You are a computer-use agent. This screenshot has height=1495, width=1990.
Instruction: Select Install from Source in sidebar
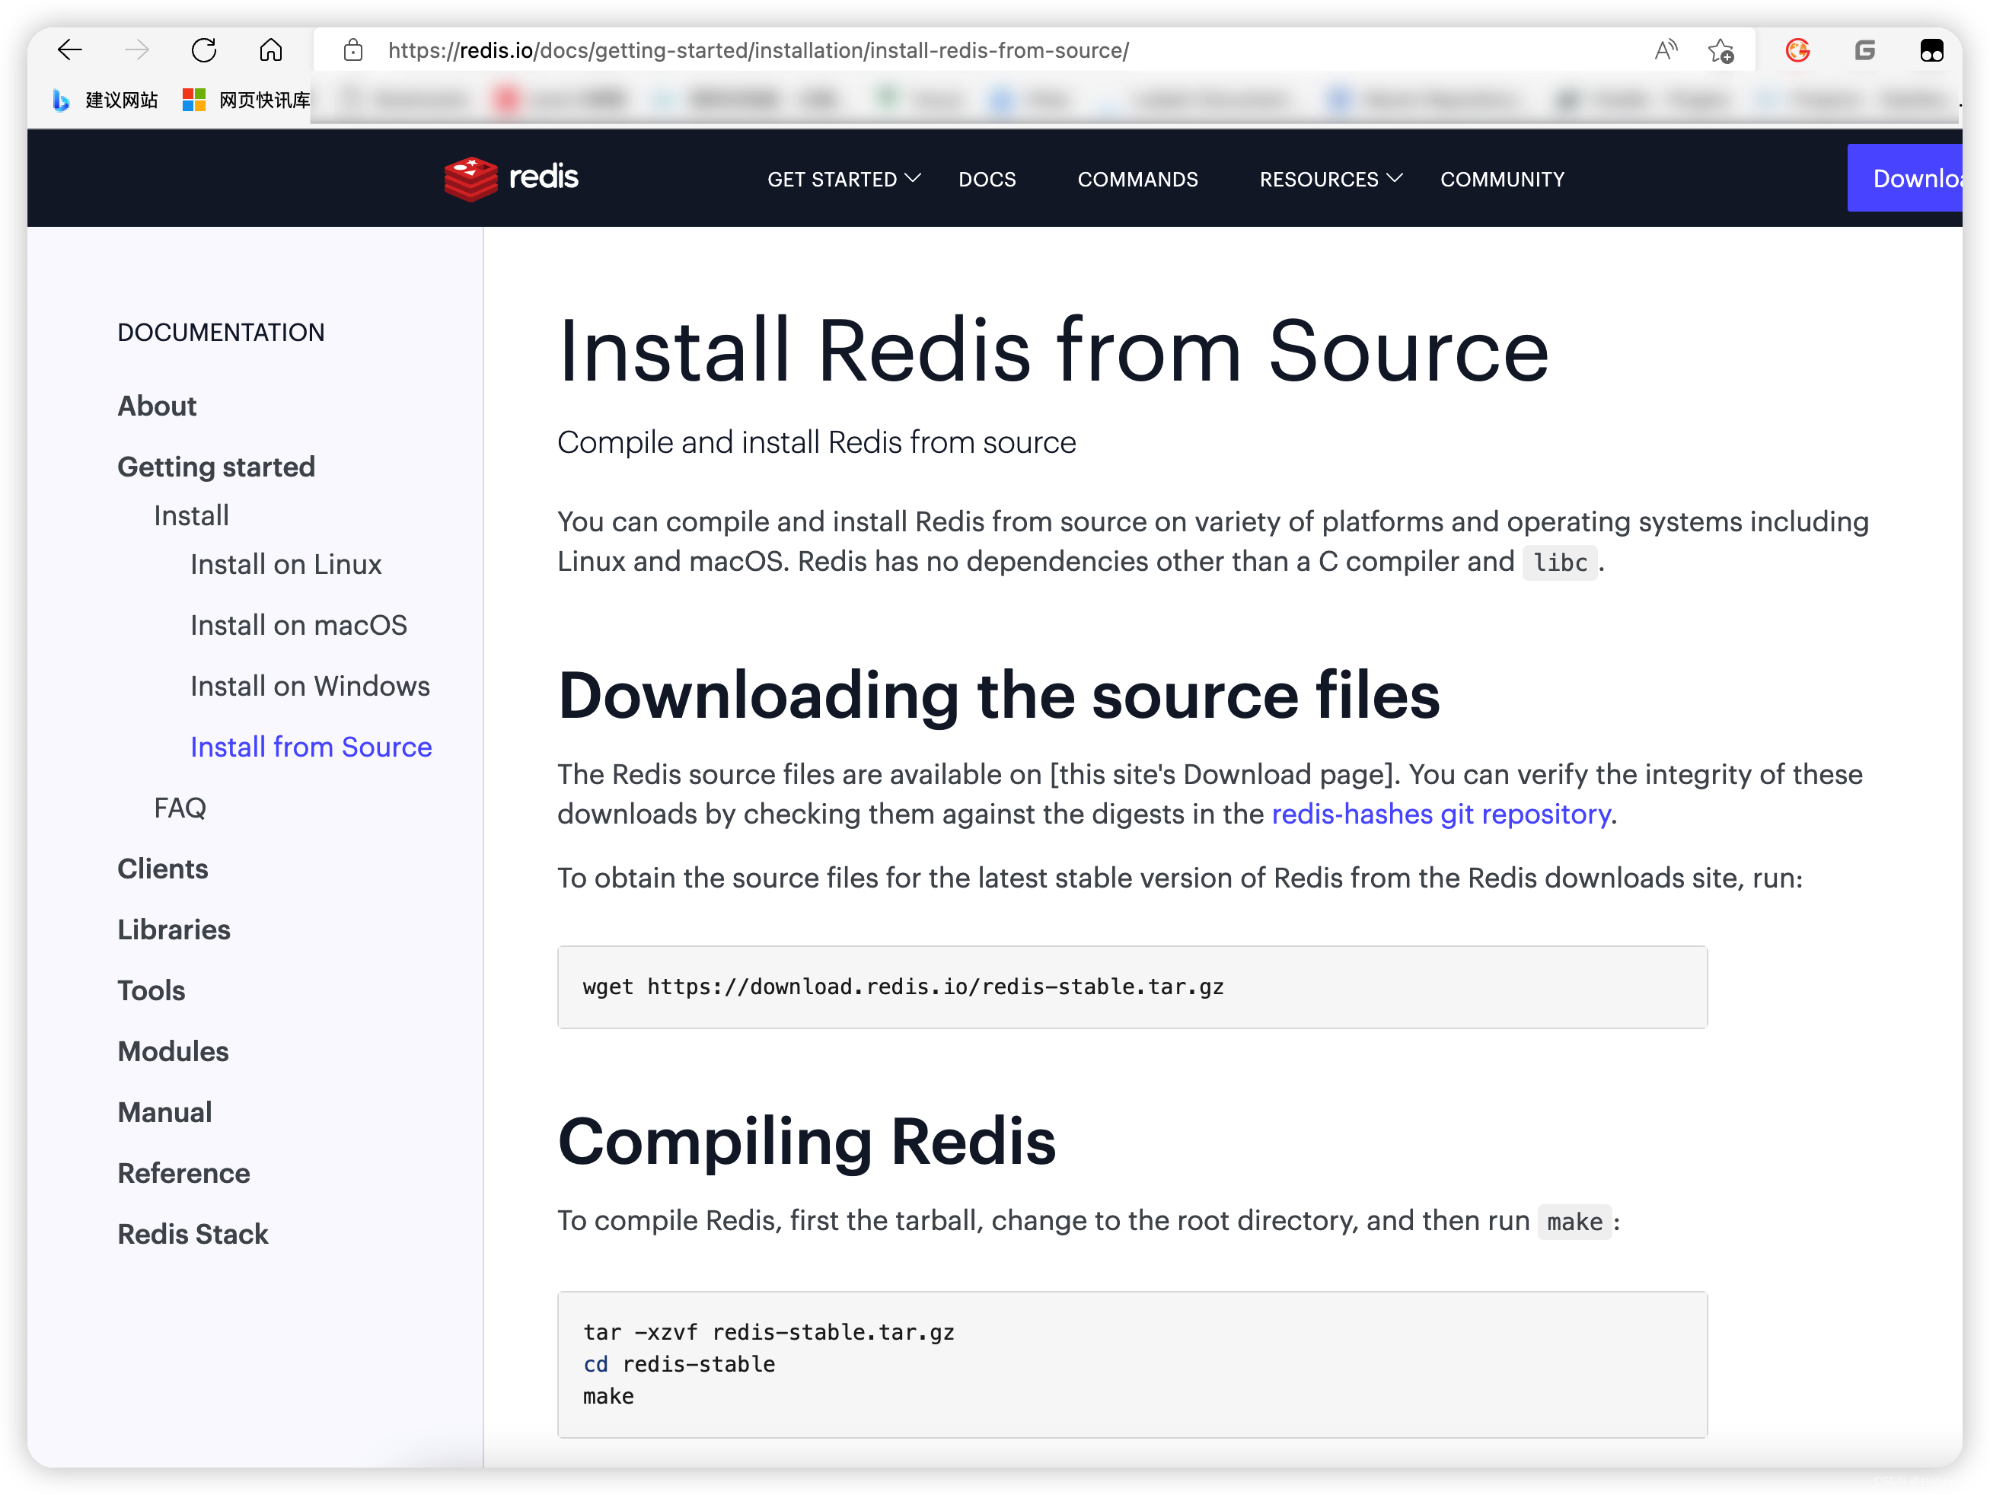311,747
